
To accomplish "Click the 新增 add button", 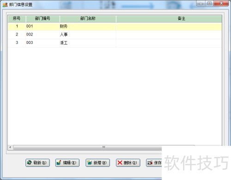I will point(97,162).
